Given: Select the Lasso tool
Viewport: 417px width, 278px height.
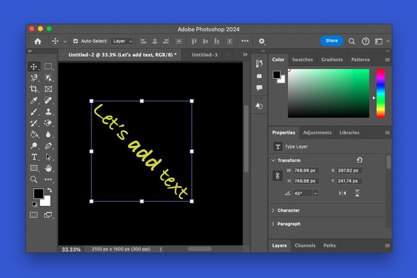Looking at the screenshot, I should [34, 78].
